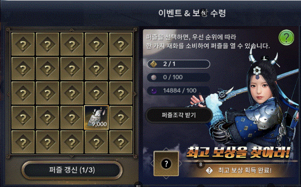Click the up arrow at grid top edge
This screenshot has height=187, width=301.
(x=71, y=30)
